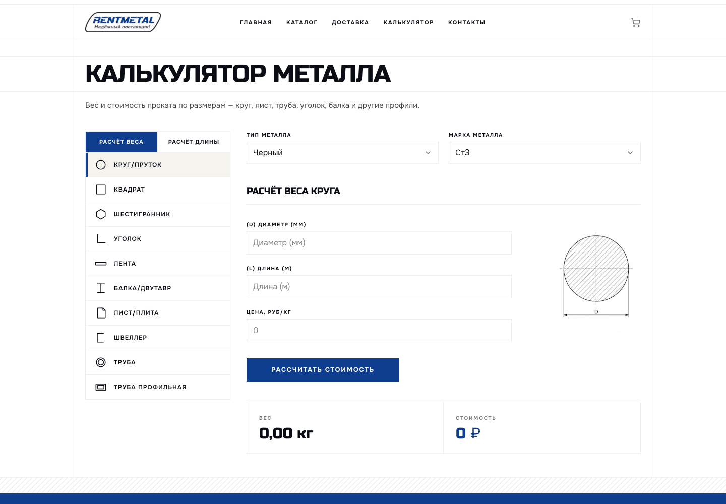Click the circle cross-section diagram

[x=596, y=275]
